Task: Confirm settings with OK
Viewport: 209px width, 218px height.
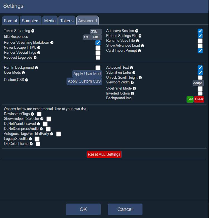Action: click(83, 209)
